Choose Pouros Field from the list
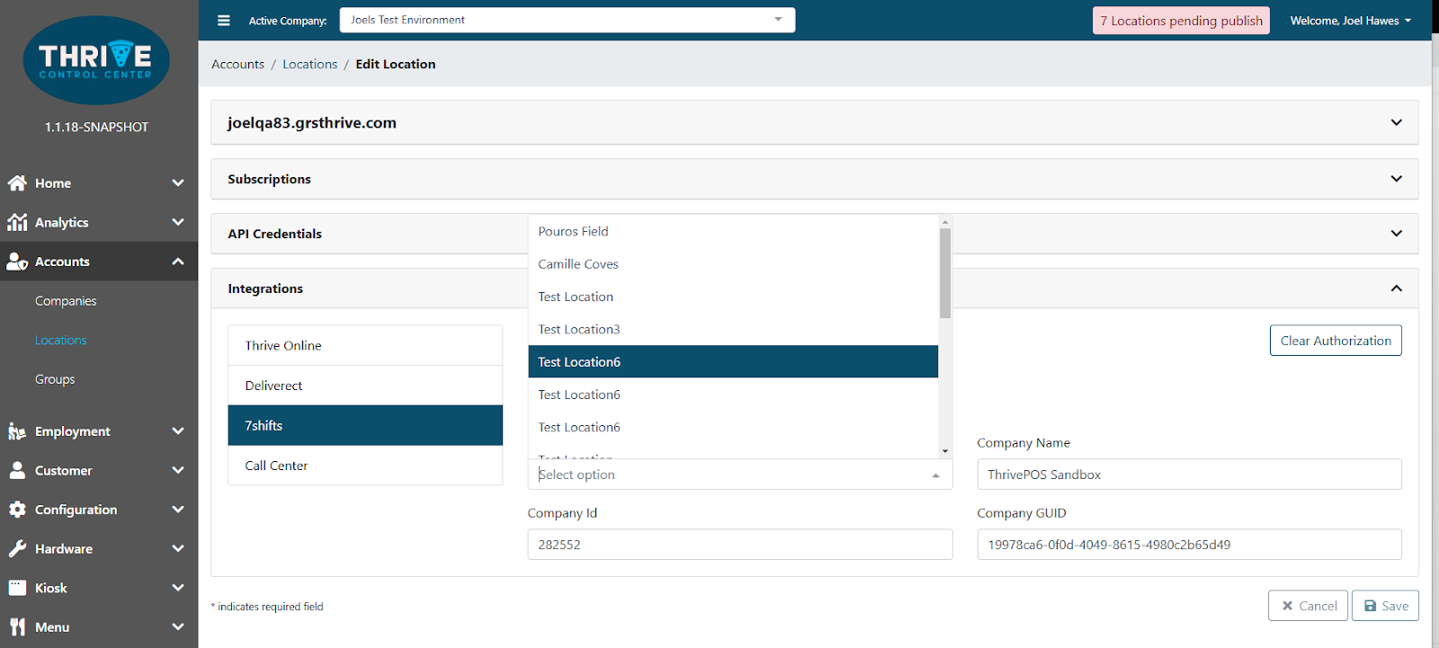 733,231
